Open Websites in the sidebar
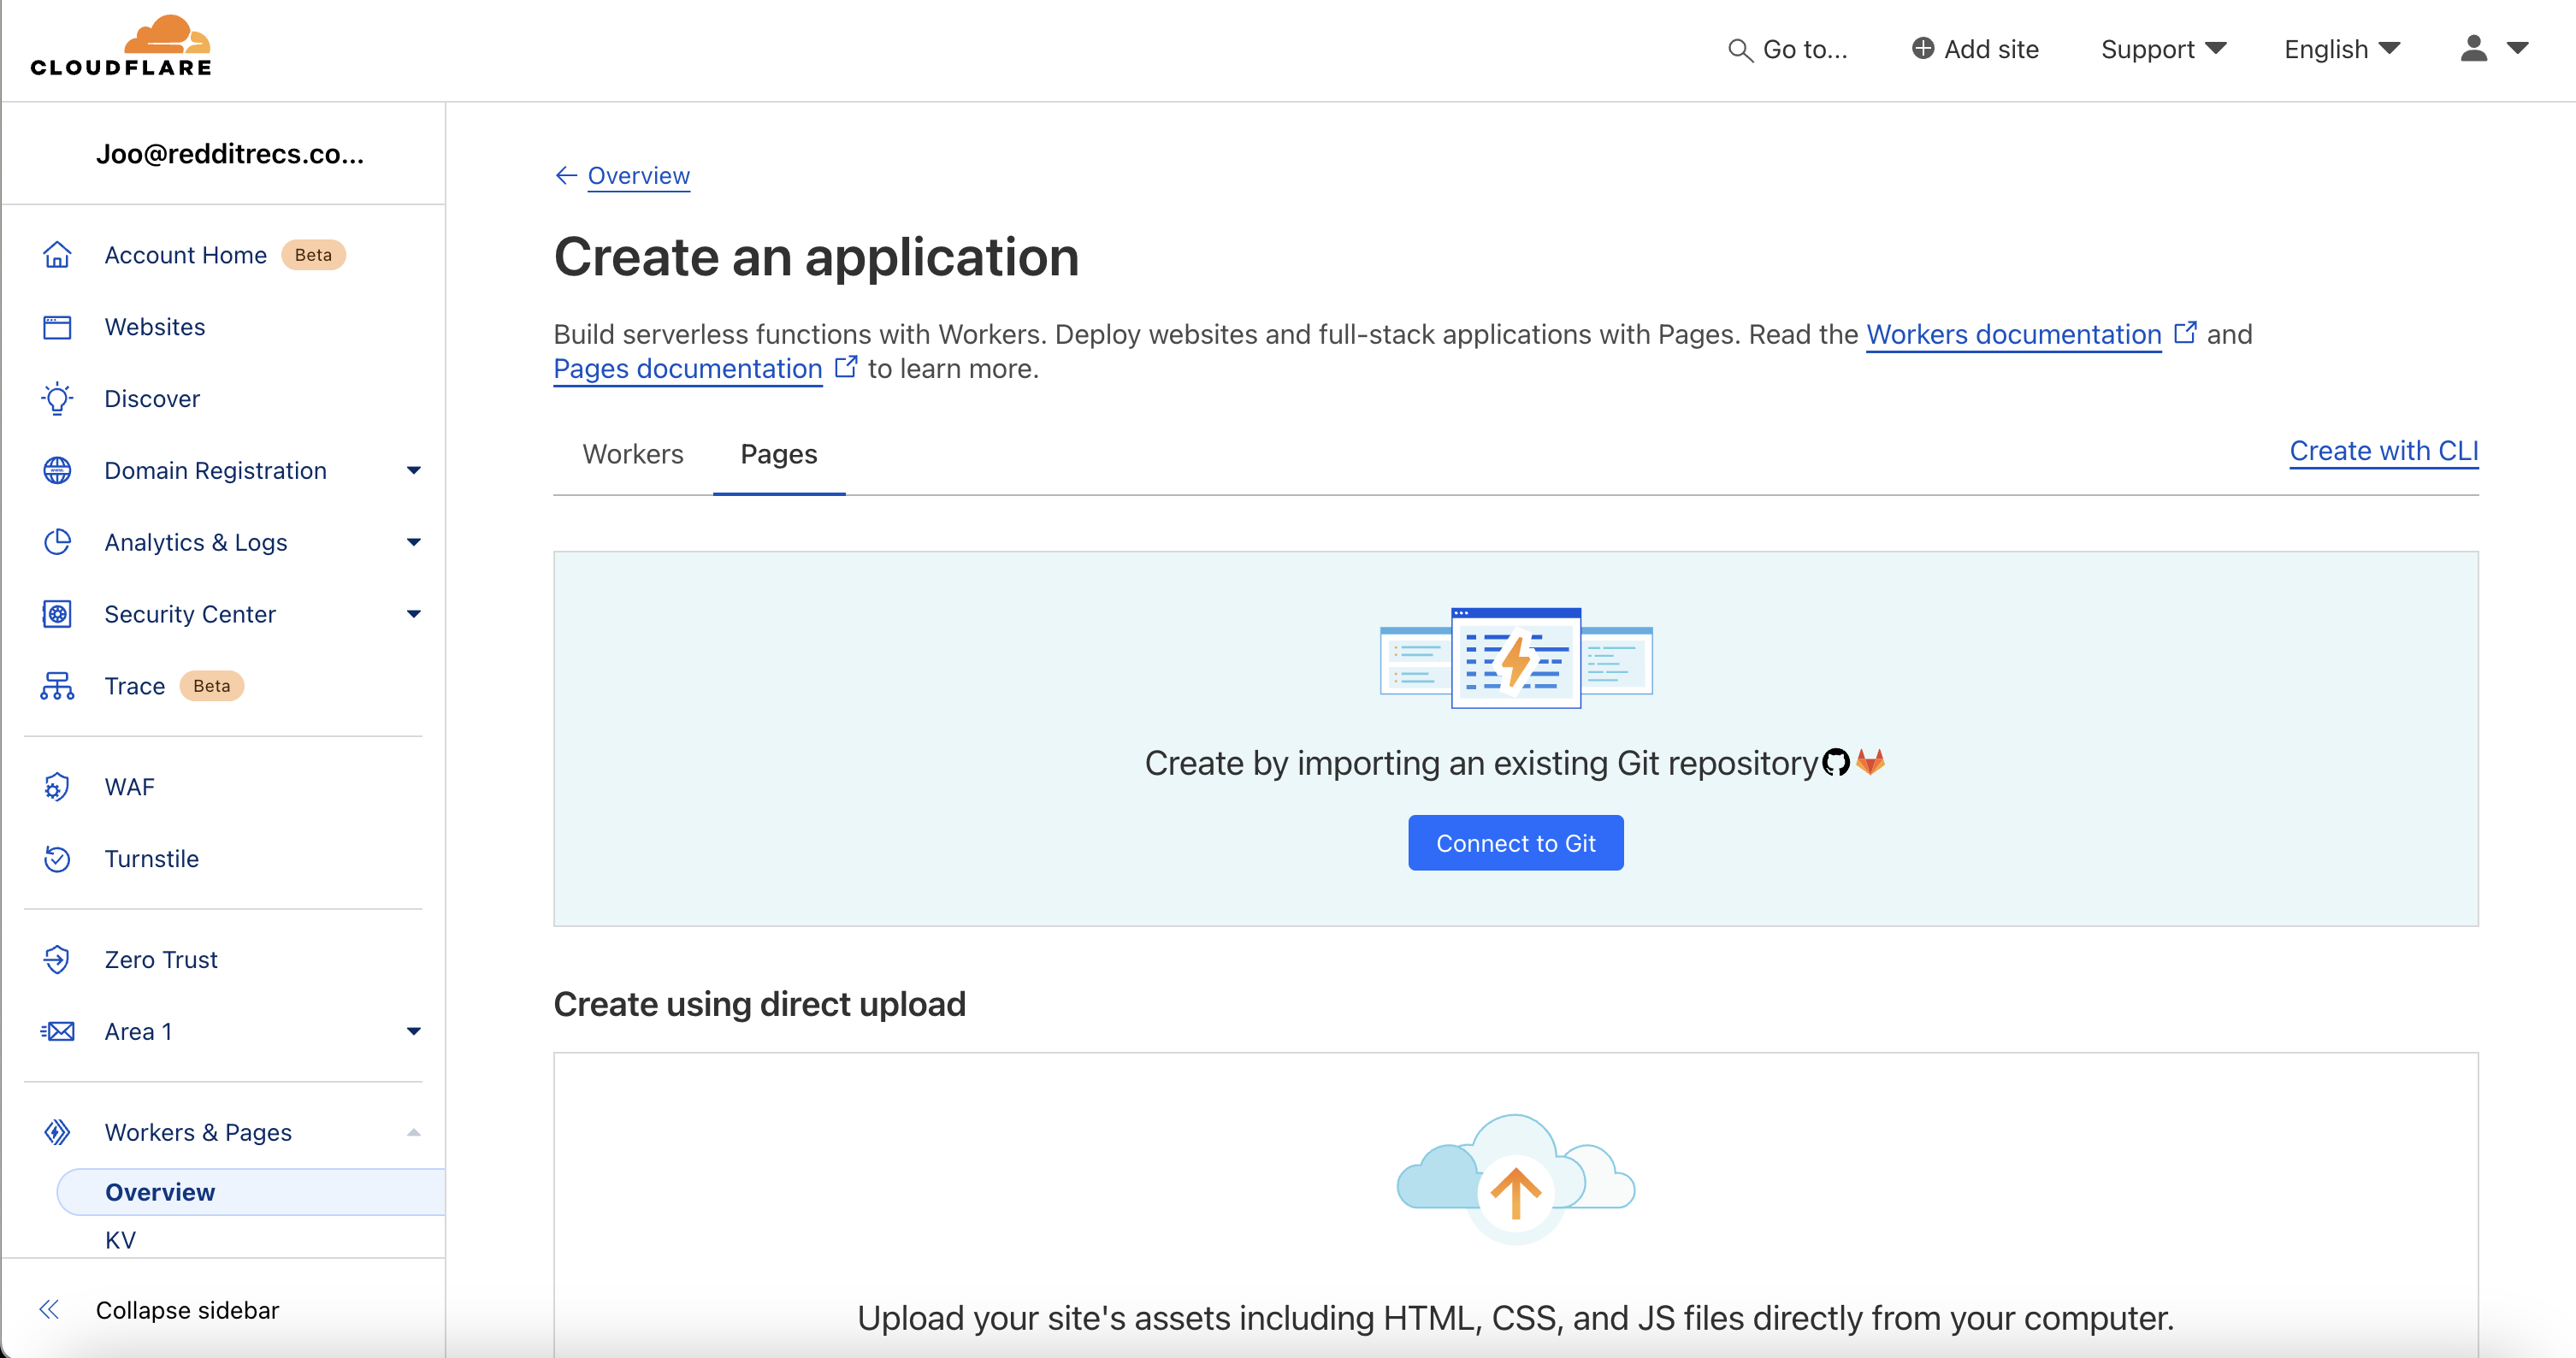Screen dimensions: 2576x1358 [155, 327]
